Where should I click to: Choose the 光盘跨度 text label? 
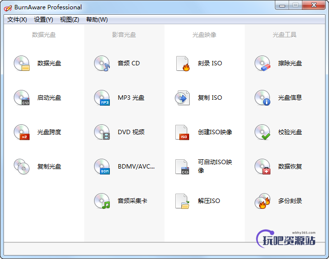49,132
